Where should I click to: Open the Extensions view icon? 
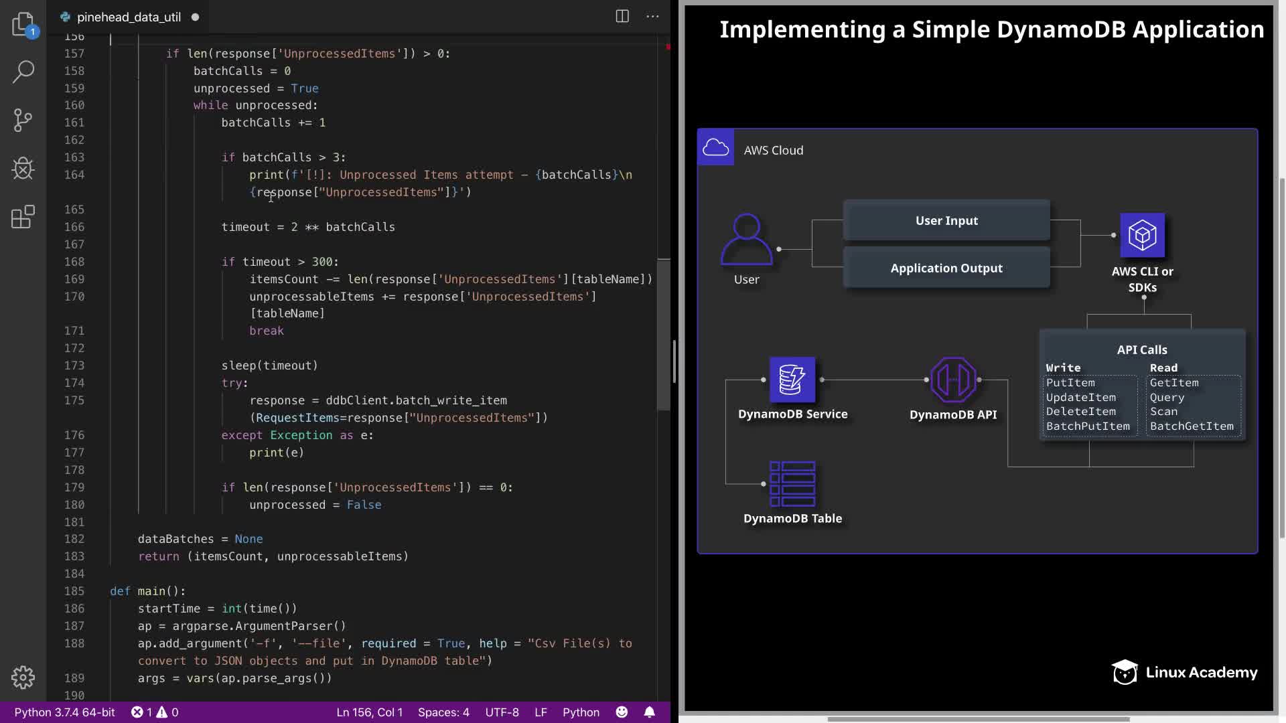[x=23, y=217]
